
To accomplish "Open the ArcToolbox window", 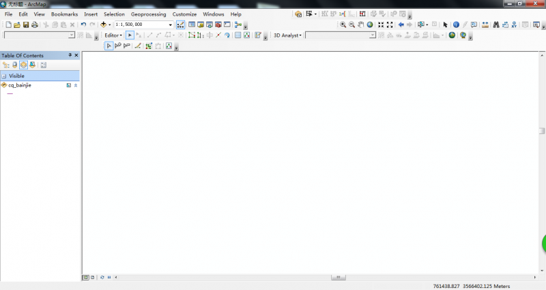I will [218, 25].
